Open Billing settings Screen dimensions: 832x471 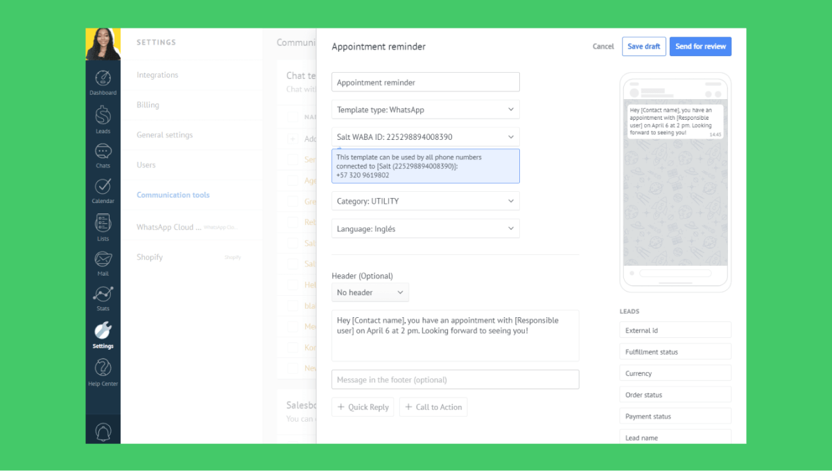(148, 105)
